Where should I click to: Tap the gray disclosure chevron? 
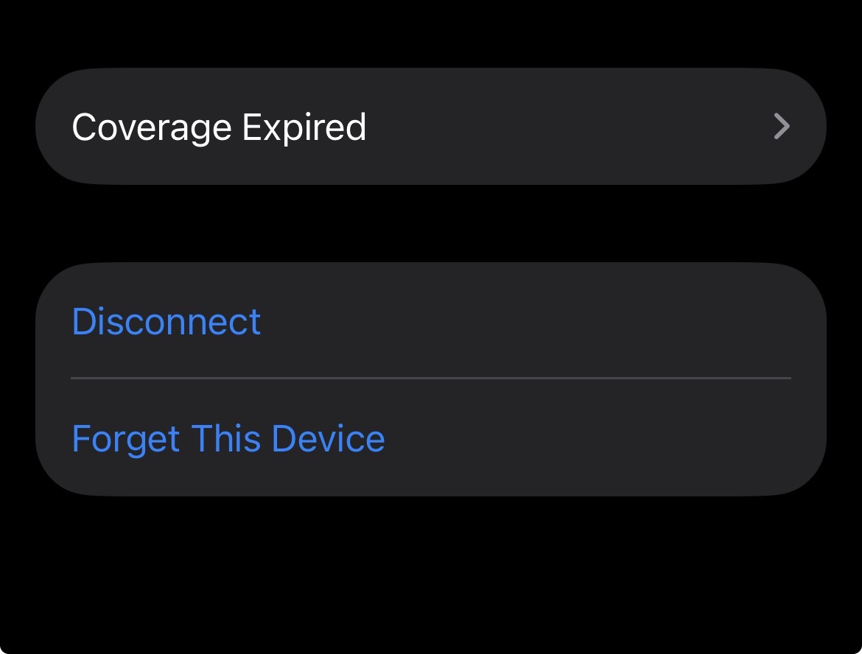782,127
